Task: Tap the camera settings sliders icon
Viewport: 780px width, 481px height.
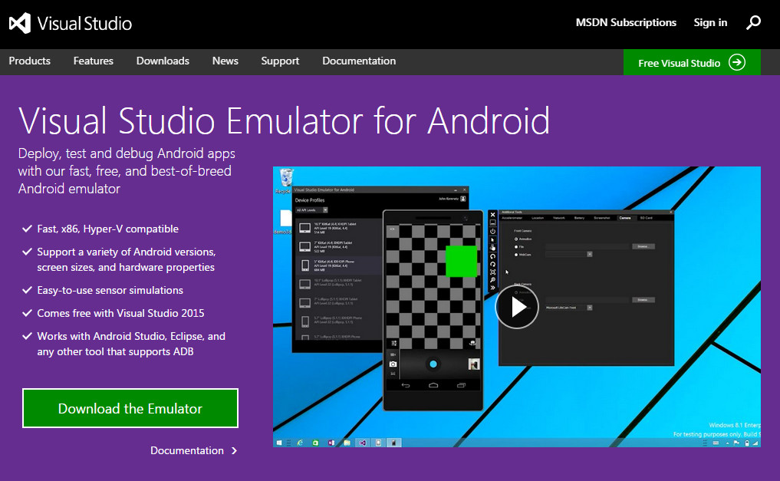Action: [x=394, y=343]
